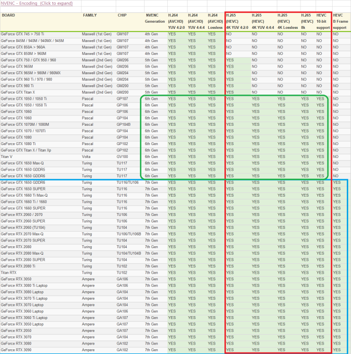This screenshot has height=354, width=351.
Task: Select the GeForce GTX 1660 Ti Max-Q cell
Action: click(x=24, y=195)
